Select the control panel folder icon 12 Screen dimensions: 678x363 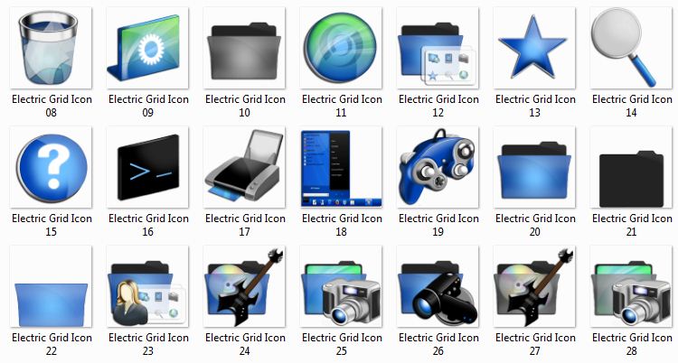point(438,48)
